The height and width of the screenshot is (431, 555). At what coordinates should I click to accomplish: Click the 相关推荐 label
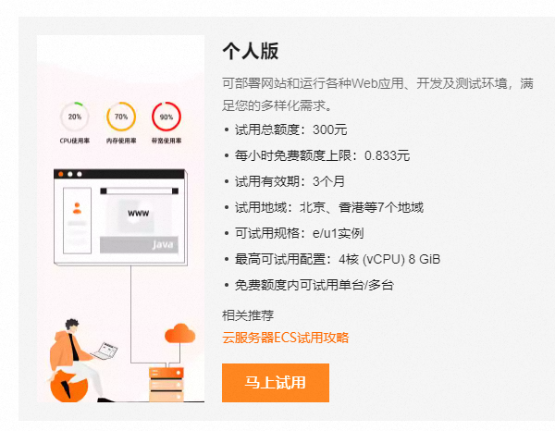tap(248, 315)
